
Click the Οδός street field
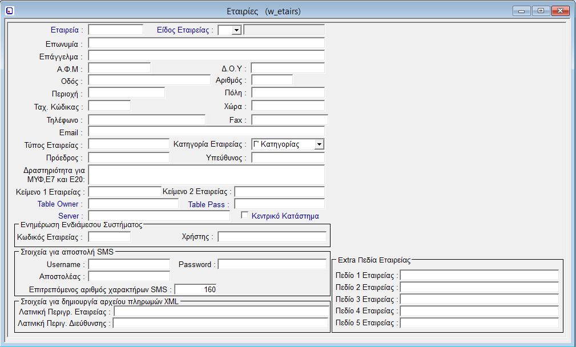149,80
